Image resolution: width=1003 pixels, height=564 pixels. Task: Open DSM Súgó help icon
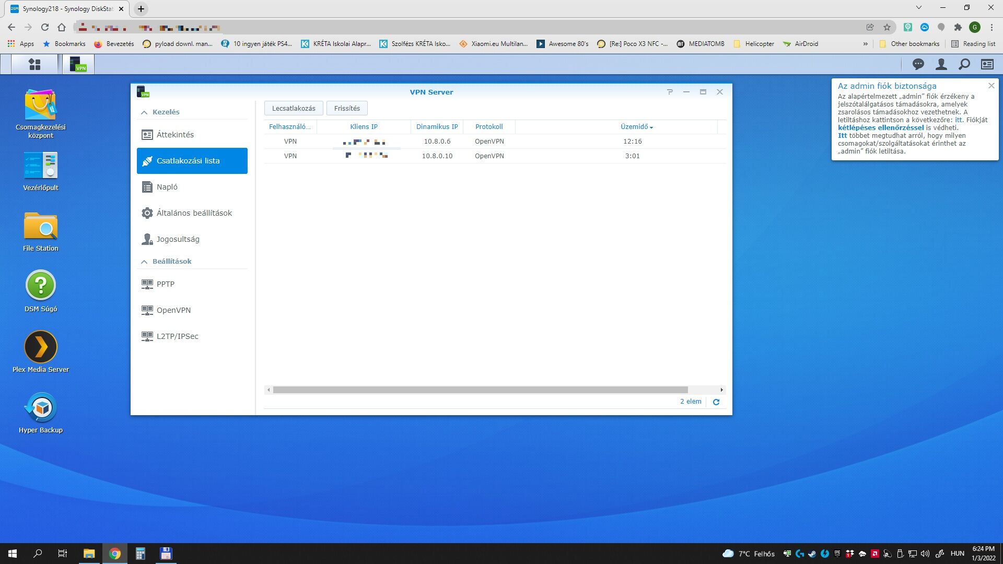click(41, 291)
